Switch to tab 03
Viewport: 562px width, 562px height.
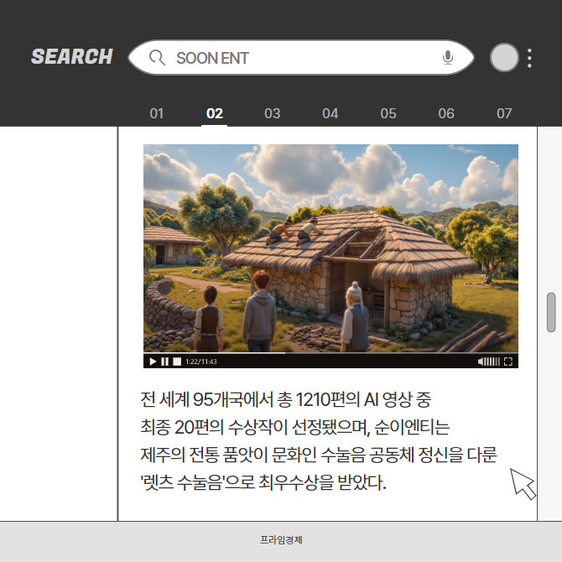click(273, 113)
